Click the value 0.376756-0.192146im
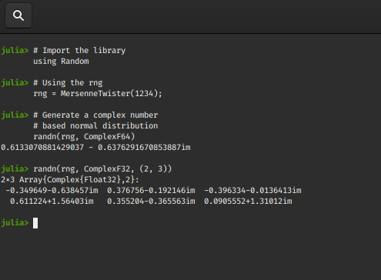Screen dimensions: 381x280 point(151,191)
